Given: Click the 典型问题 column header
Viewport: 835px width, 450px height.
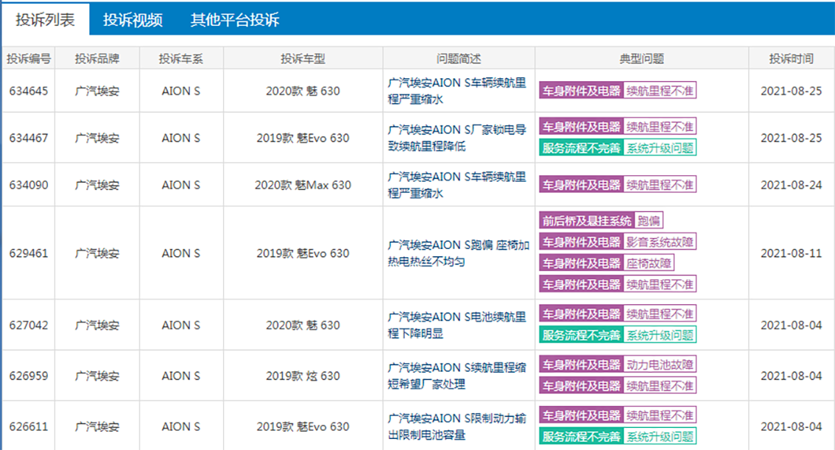Looking at the screenshot, I should point(641,59).
